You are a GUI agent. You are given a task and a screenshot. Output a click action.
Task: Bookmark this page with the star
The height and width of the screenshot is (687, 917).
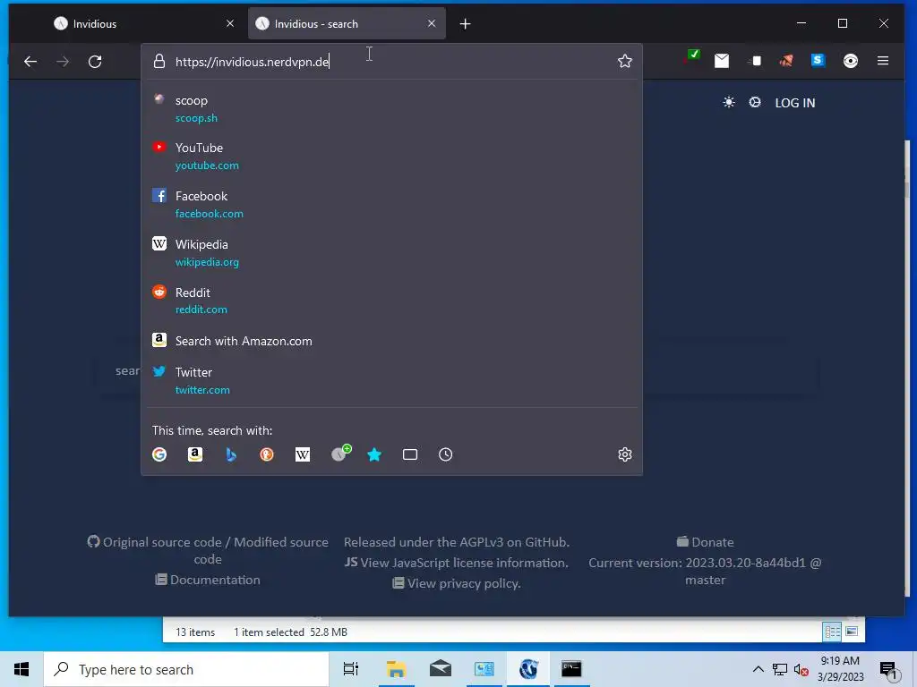pos(624,62)
